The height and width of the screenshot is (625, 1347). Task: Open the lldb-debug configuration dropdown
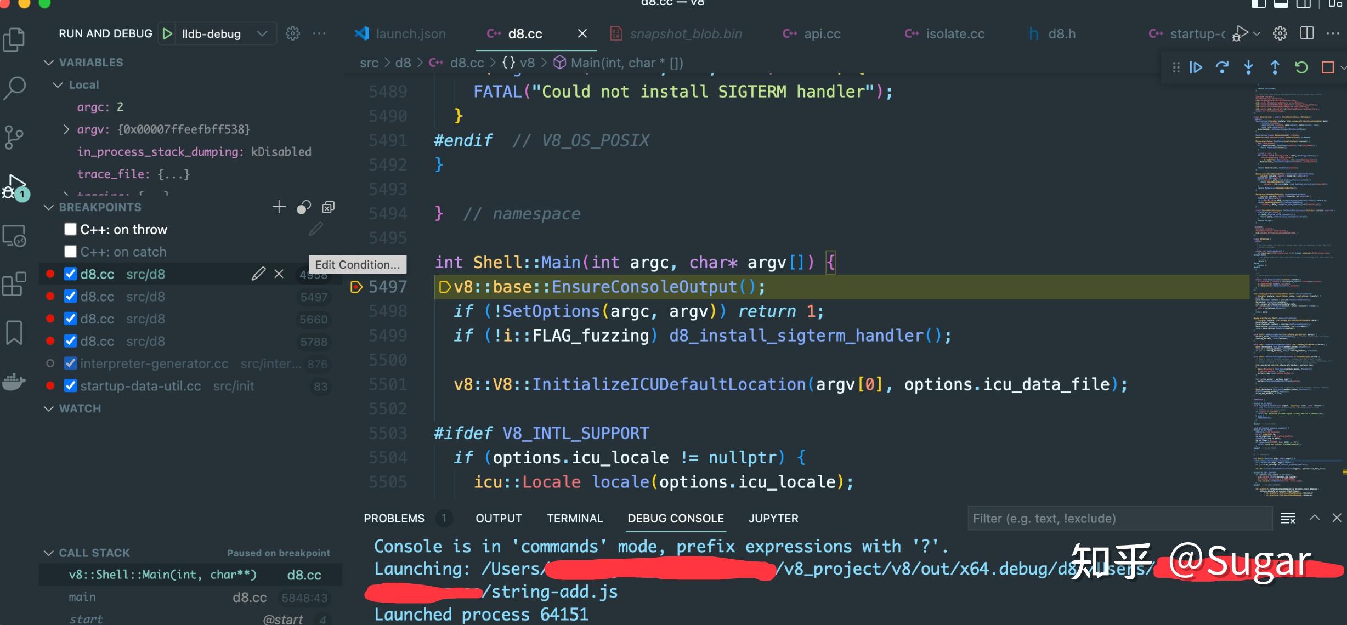[262, 33]
